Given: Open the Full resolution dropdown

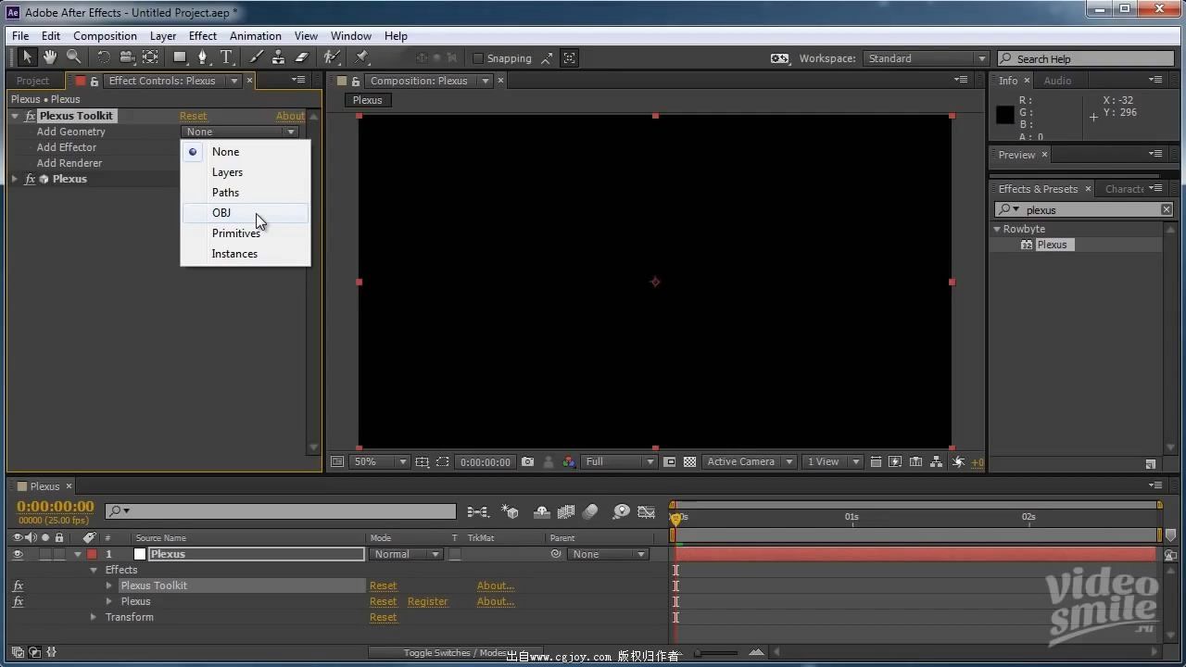Looking at the screenshot, I should [620, 461].
